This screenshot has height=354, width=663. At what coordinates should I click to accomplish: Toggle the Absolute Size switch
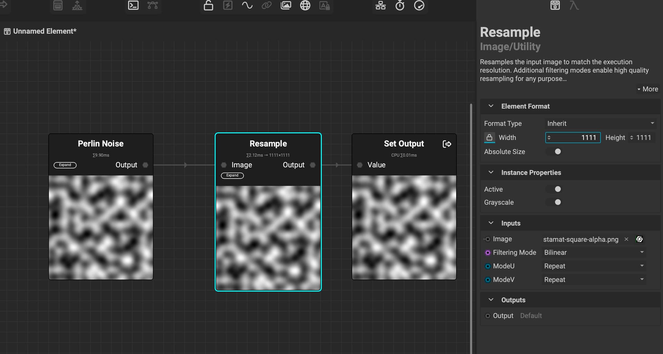(555, 152)
